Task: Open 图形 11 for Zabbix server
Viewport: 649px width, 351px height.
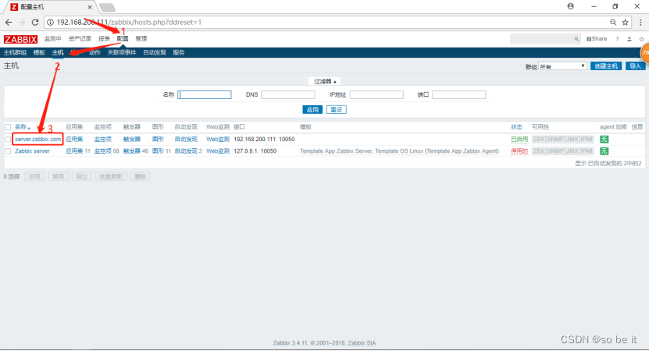Action: (x=158, y=151)
